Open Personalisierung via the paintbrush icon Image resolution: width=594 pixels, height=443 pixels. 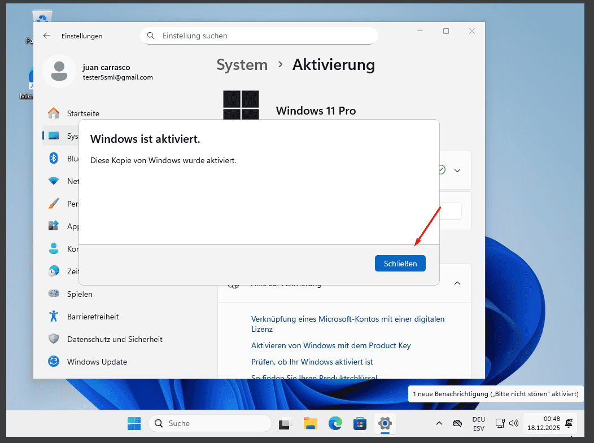(x=54, y=204)
